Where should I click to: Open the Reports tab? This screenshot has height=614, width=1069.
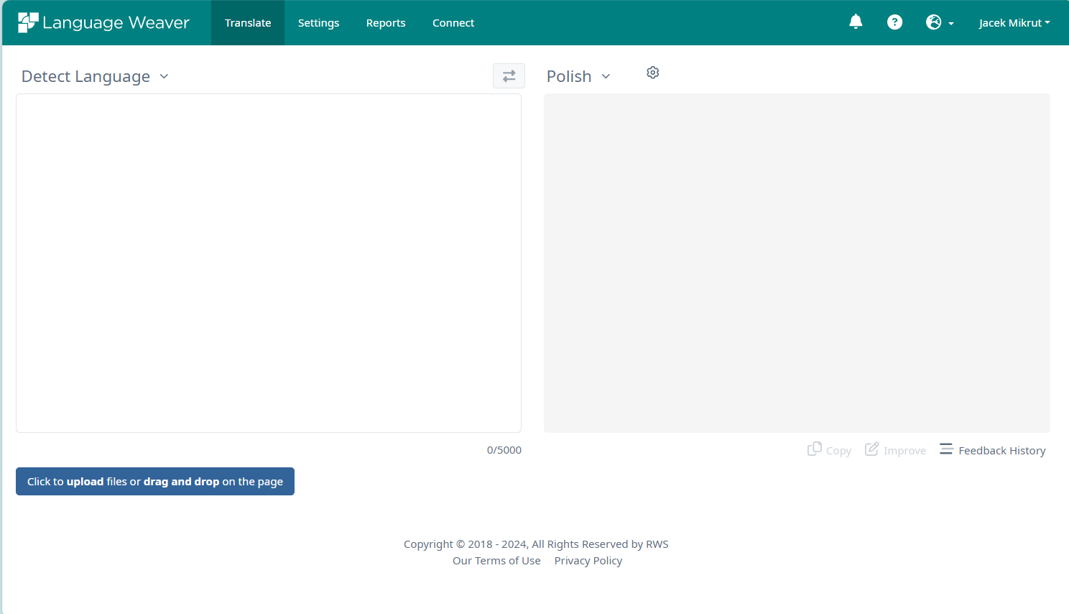[386, 22]
